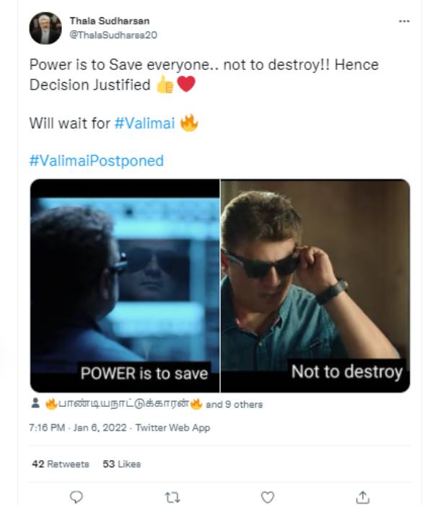
Task: Show the 'and 9 others' tagged users
Action: [x=235, y=405]
